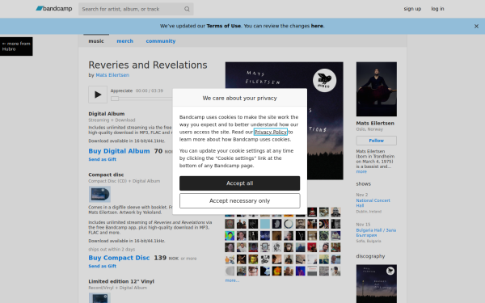Click Accept all cookies
This screenshot has width=485, height=303.
click(240, 183)
